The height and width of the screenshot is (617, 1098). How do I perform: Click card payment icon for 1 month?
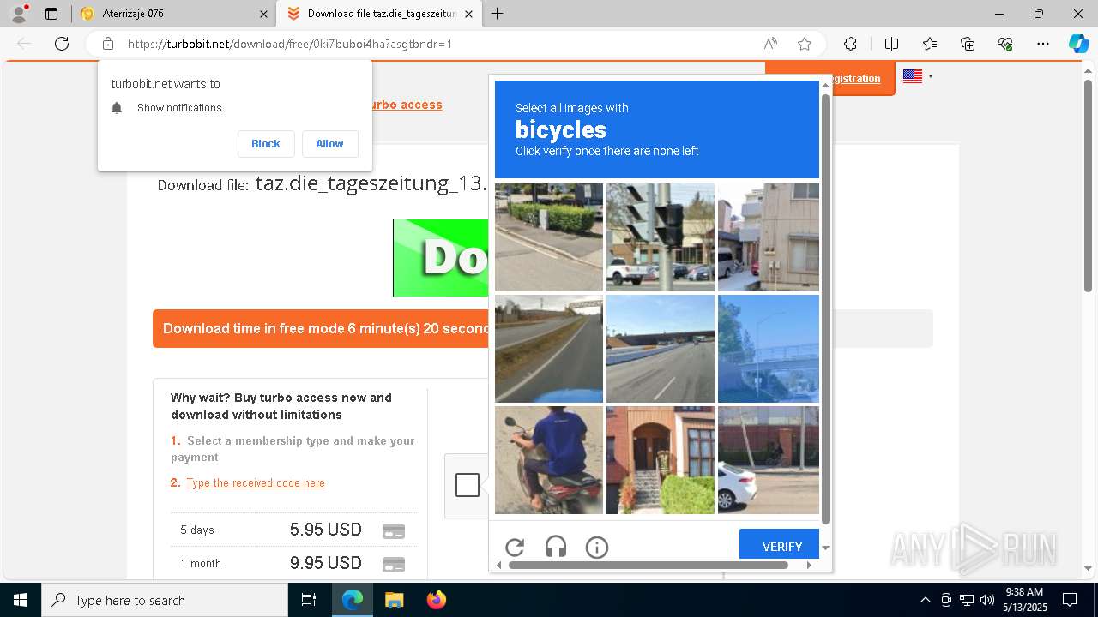(x=393, y=564)
